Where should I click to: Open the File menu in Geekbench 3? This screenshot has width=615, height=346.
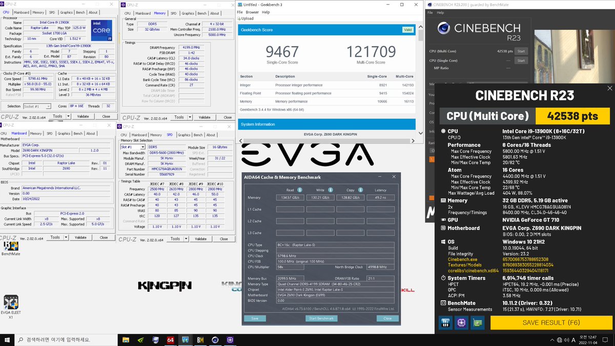point(240,12)
